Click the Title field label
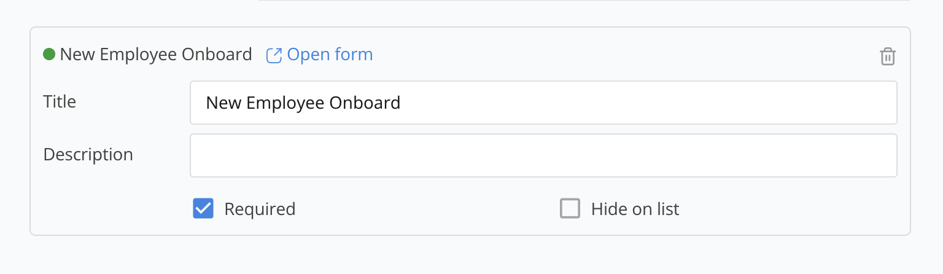This screenshot has width=943, height=274. tap(60, 101)
